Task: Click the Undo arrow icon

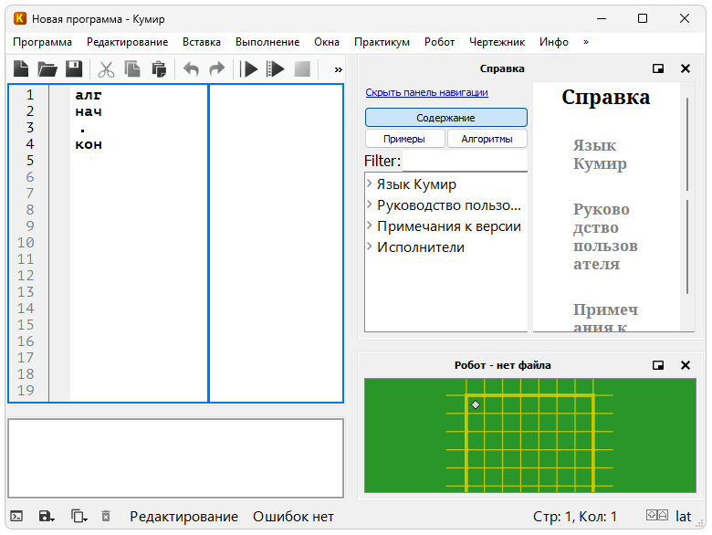Action: (x=191, y=69)
